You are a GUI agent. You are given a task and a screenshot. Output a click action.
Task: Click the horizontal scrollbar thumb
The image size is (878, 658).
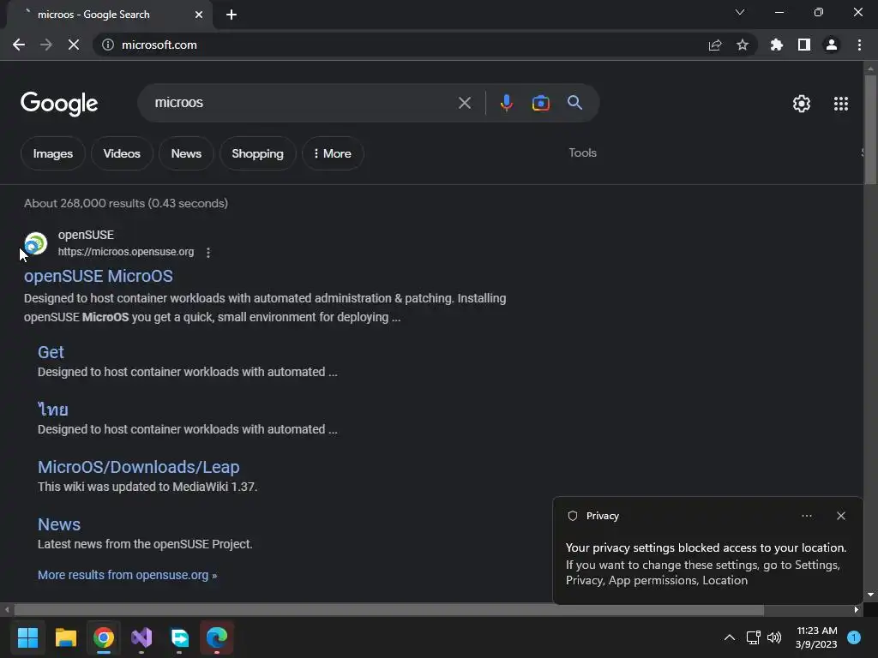click(388, 609)
